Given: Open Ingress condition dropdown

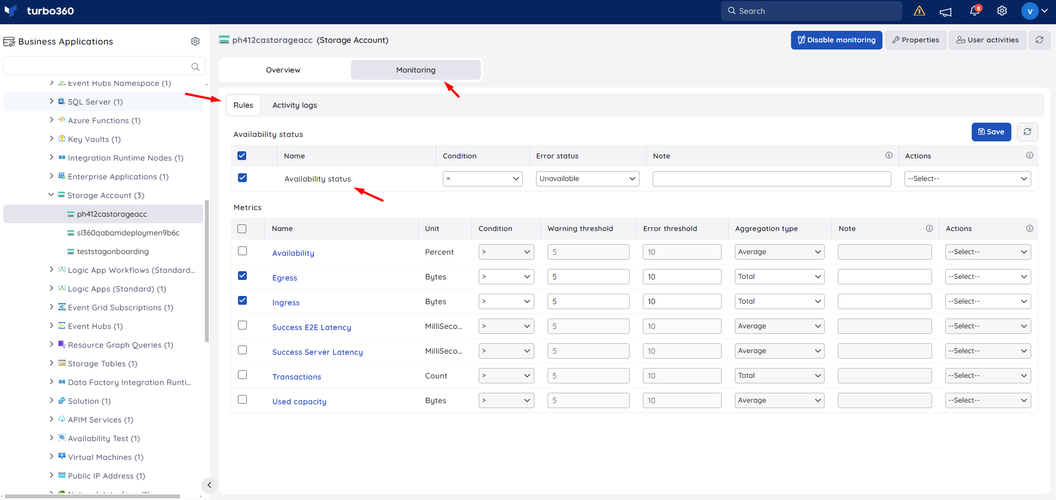Looking at the screenshot, I should tap(506, 301).
